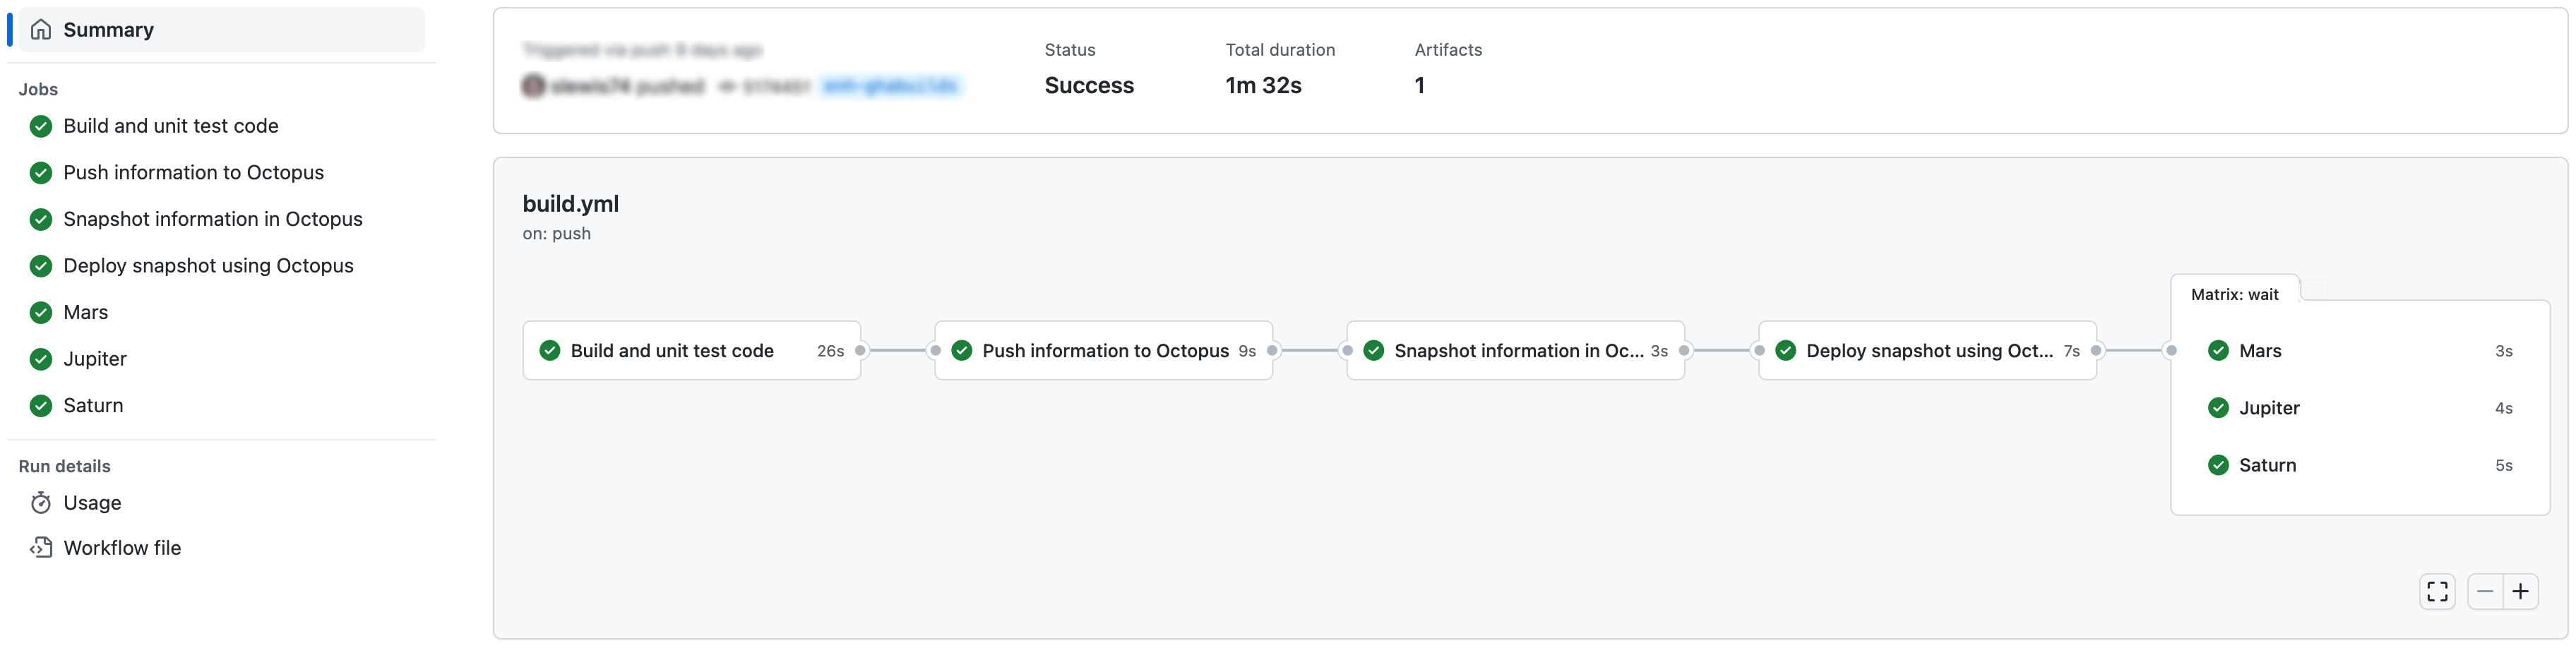This screenshot has height=648, width=2576.
Task: Open the Jupiter job in the matrix
Action: (x=2269, y=407)
